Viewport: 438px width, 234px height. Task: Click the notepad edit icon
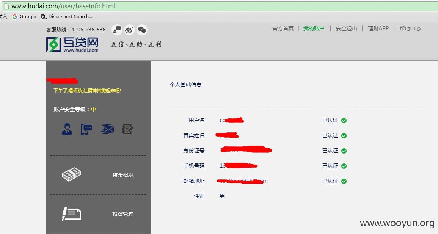[x=128, y=129]
